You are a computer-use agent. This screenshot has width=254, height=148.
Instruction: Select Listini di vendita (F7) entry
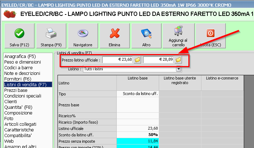(28, 84)
